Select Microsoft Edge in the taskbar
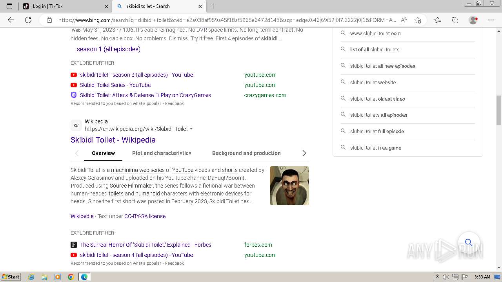 pyautogui.click(x=84, y=277)
